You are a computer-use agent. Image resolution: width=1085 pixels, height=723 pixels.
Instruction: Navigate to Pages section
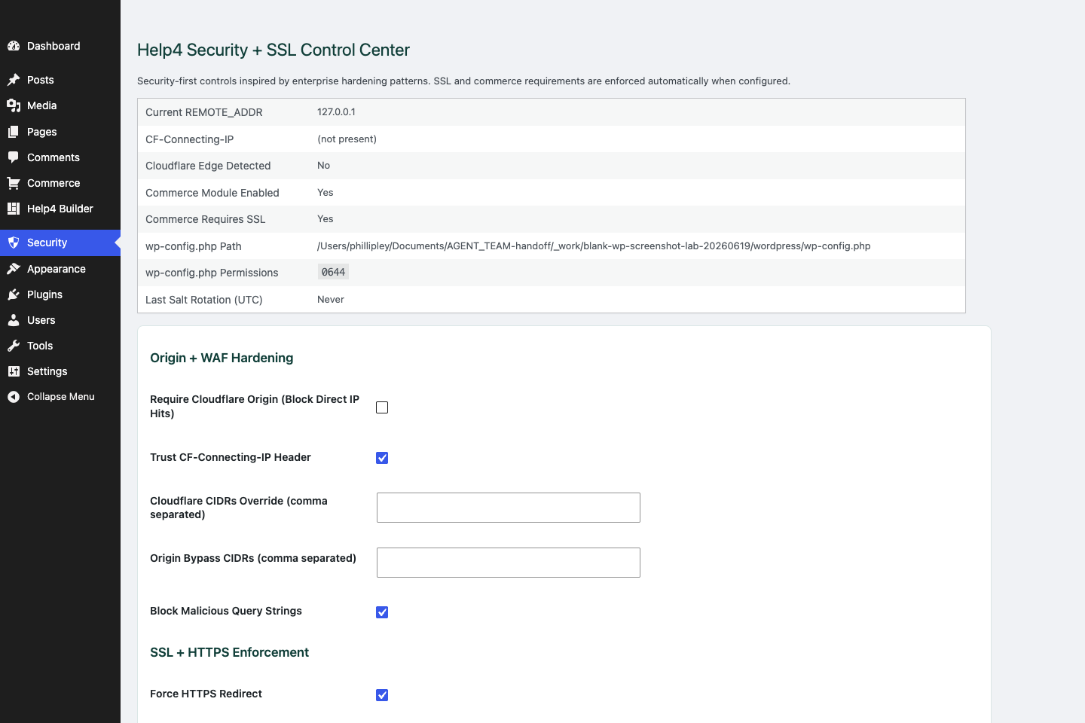[x=60, y=132]
